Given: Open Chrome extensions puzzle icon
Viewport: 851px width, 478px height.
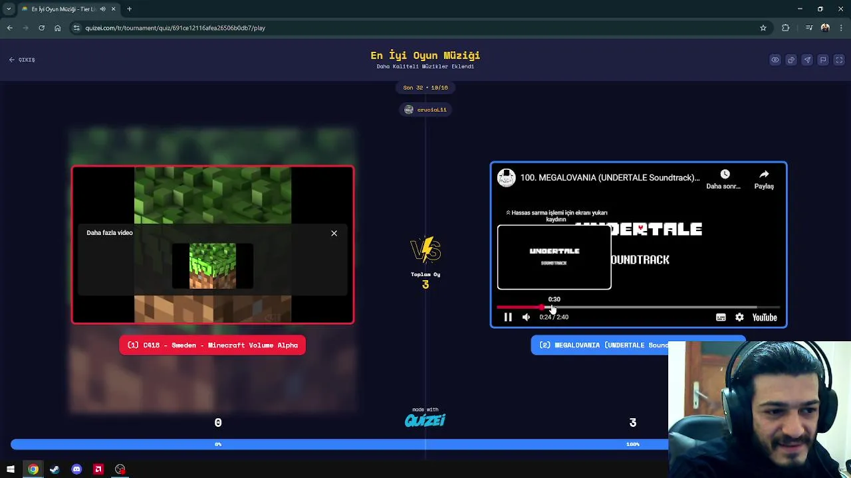Looking at the screenshot, I should [x=786, y=28].
